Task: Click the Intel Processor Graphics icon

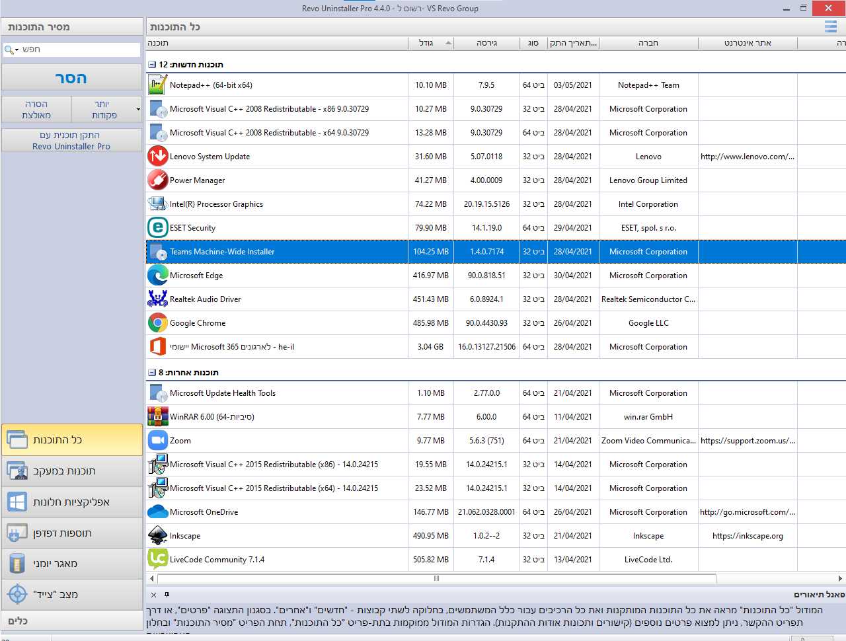Action: pos(157,204)
